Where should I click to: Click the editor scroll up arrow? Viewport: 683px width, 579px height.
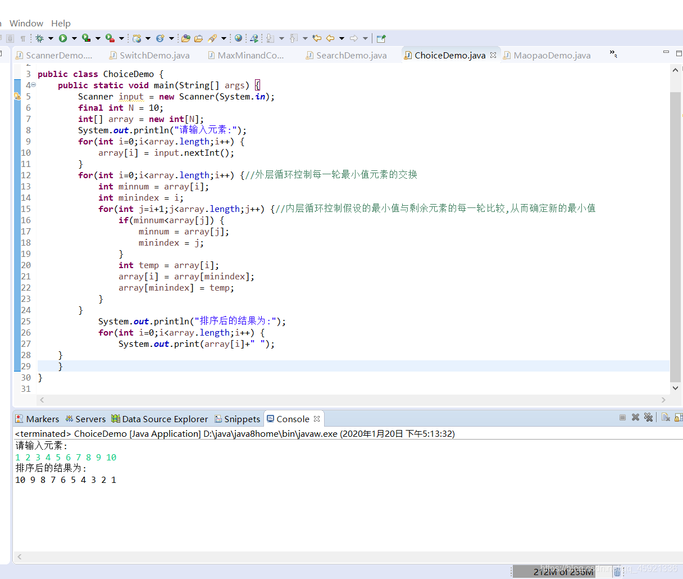tap(675, 70)
